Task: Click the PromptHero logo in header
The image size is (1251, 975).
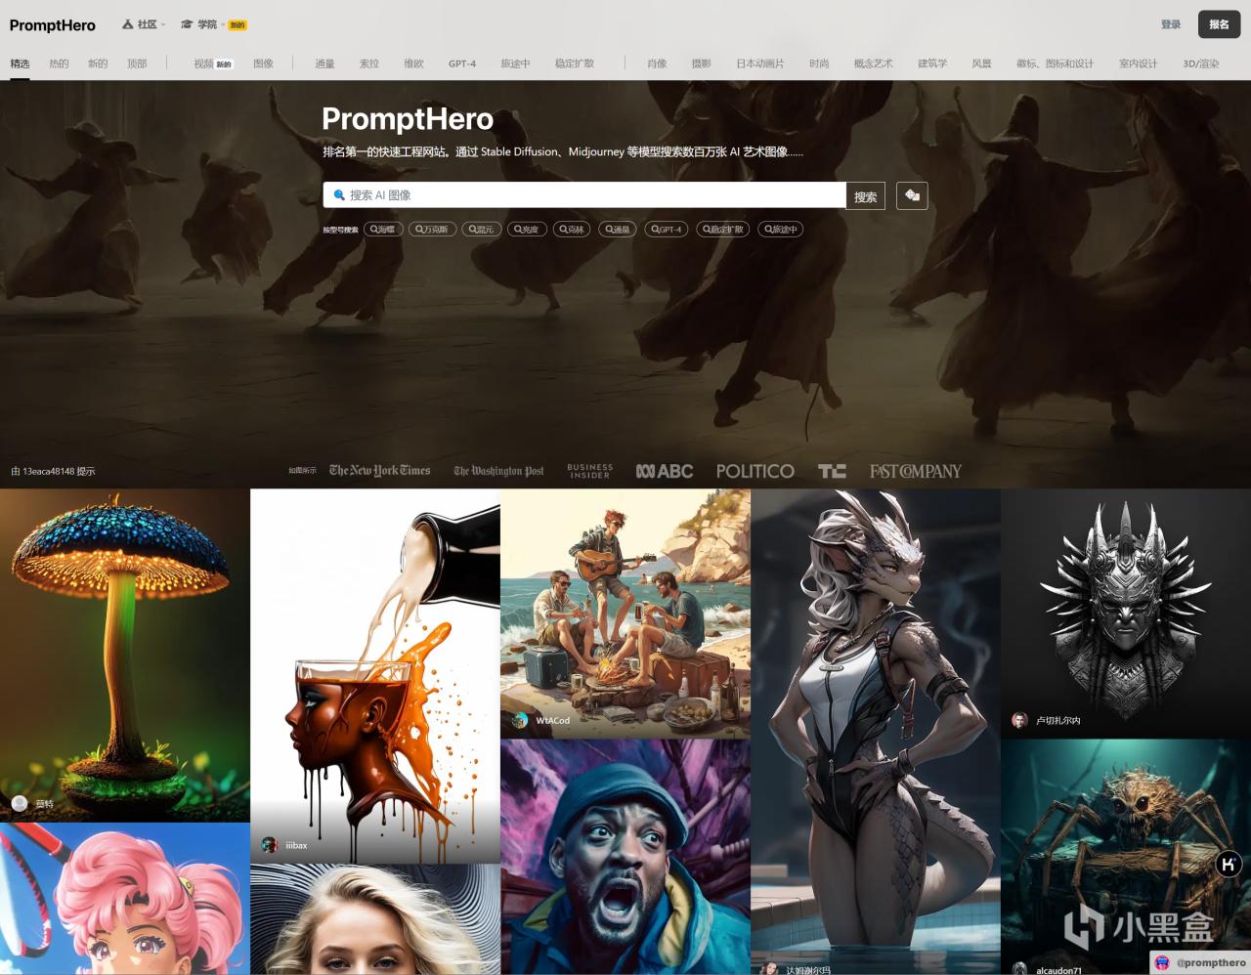Action: [x=53, y=25]
